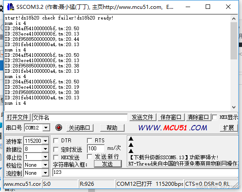Click the S:0 sent count in status bar
Viewport: 242px width, 192px height.
tap(60, 184)
